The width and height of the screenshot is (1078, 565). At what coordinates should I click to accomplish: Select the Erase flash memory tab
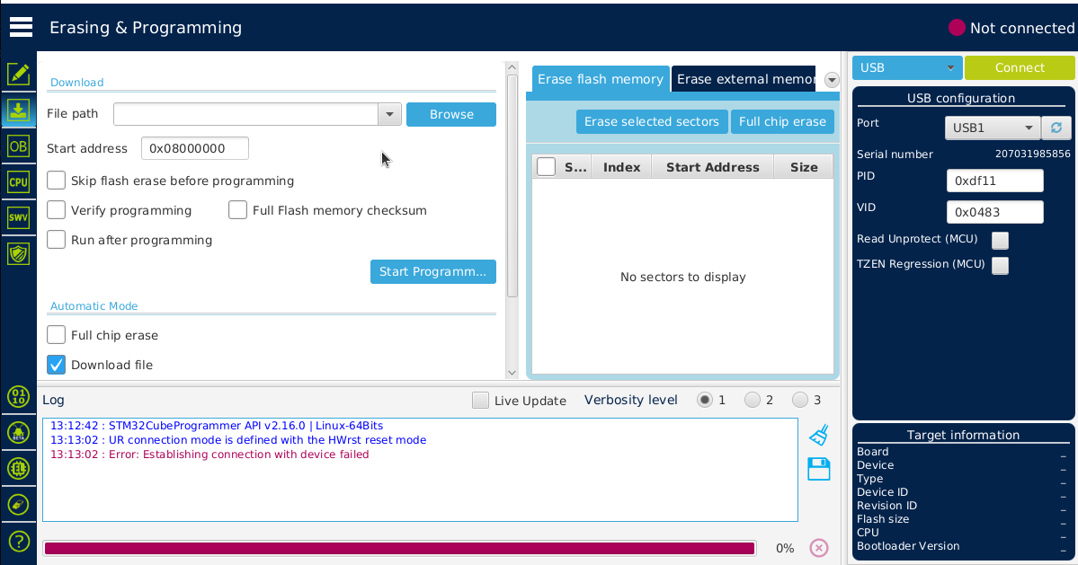click(x=600, y=79)
